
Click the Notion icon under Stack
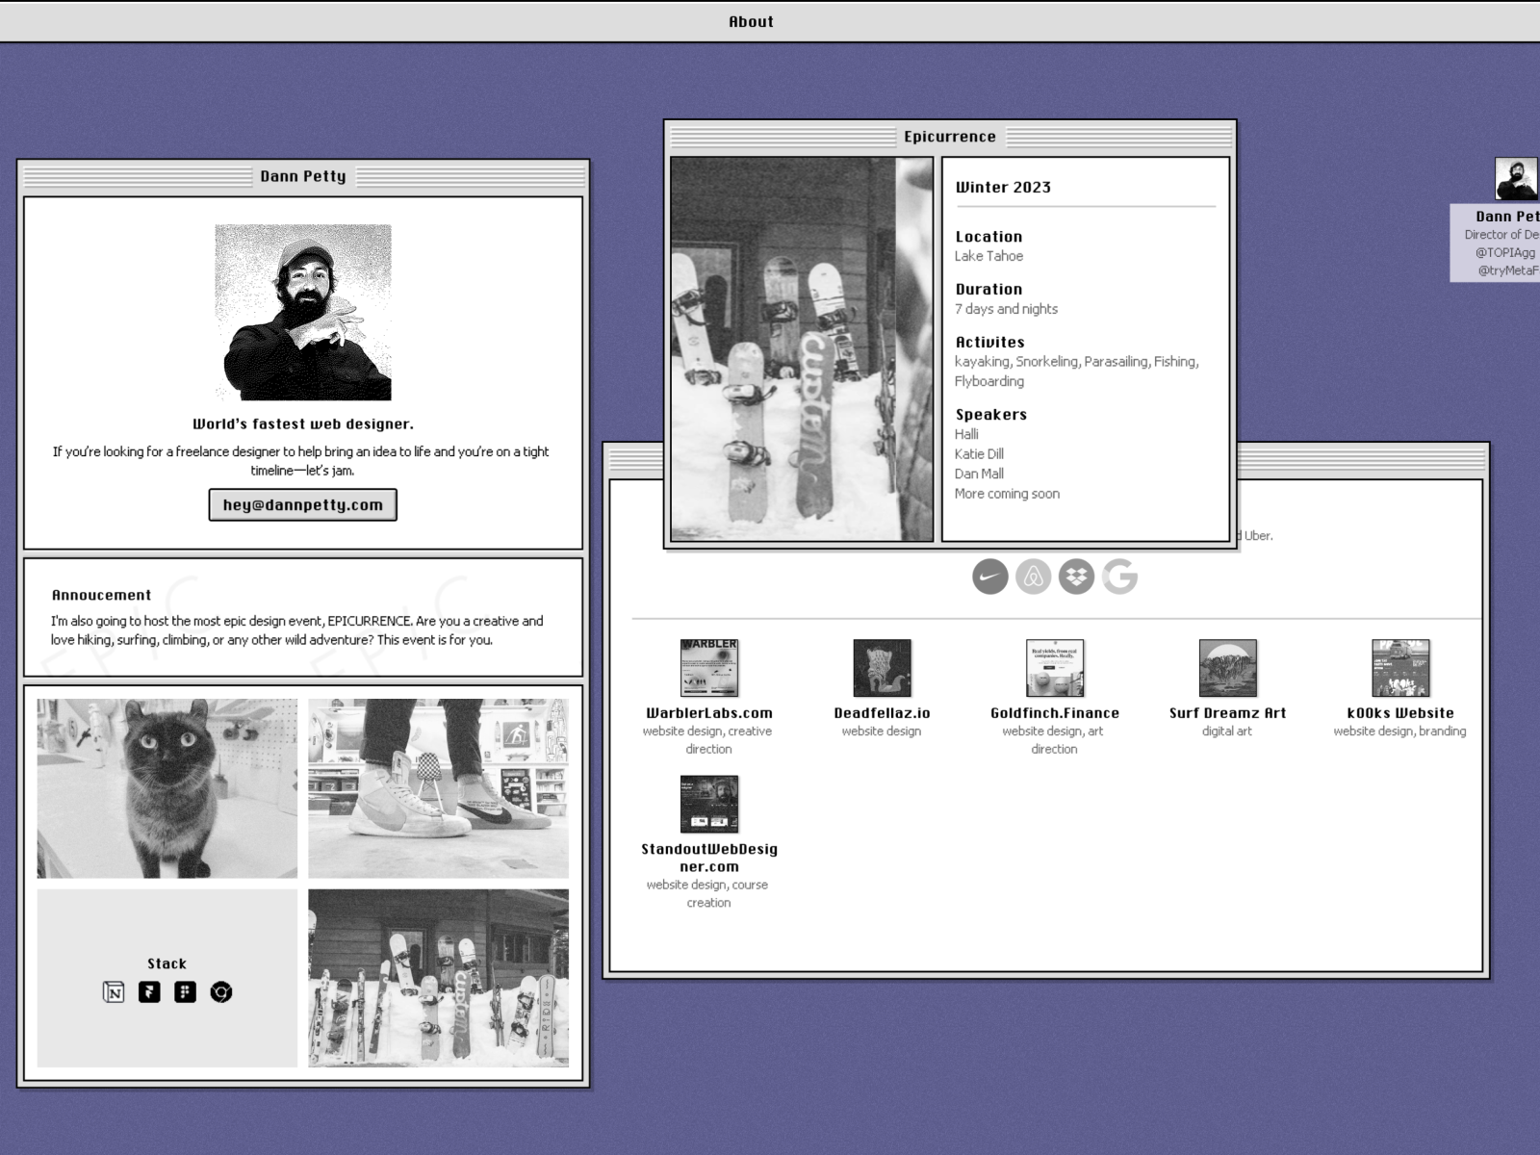click(114, 992)
